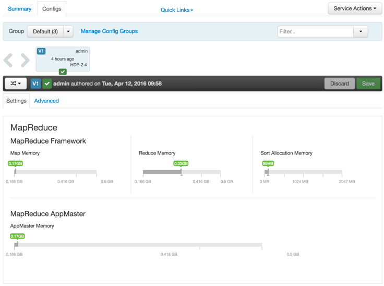Open the Service Actions dropdown
The image size is (384, 286).
click(355, 8)
